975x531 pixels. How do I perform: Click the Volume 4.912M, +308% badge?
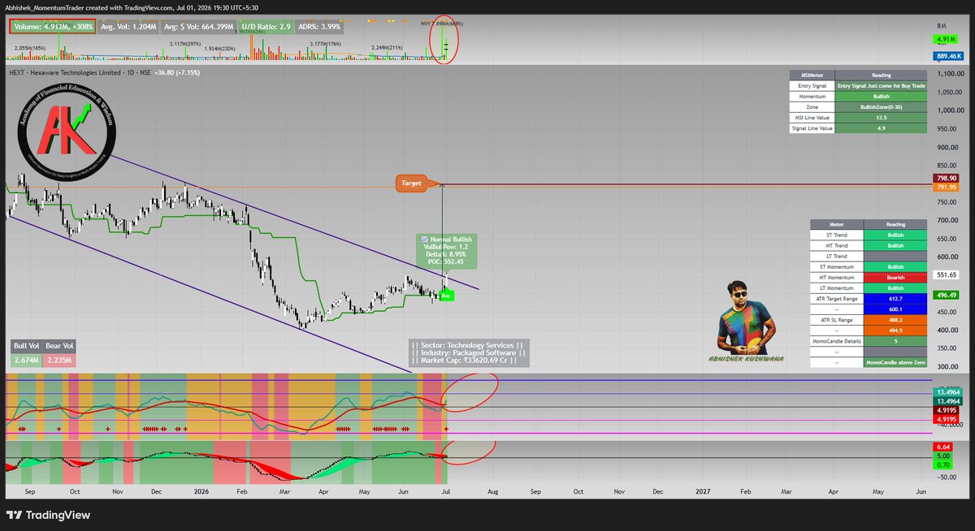coord(53,25)
